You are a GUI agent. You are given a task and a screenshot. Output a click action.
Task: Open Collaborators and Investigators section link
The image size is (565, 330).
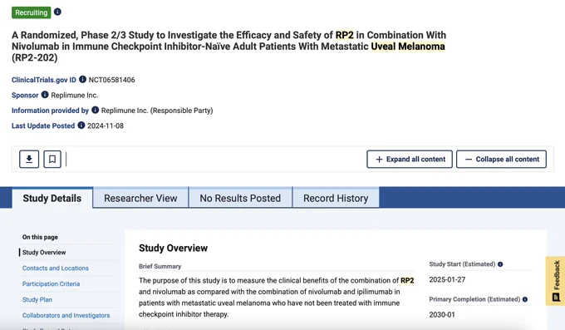point(66,315)
